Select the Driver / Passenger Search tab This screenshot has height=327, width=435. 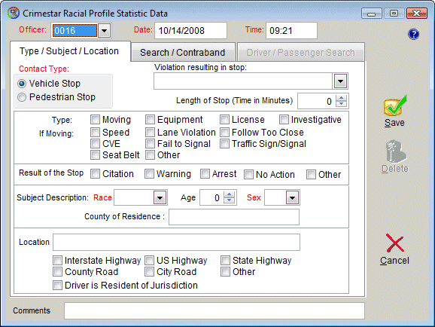(x=301, y=52)
